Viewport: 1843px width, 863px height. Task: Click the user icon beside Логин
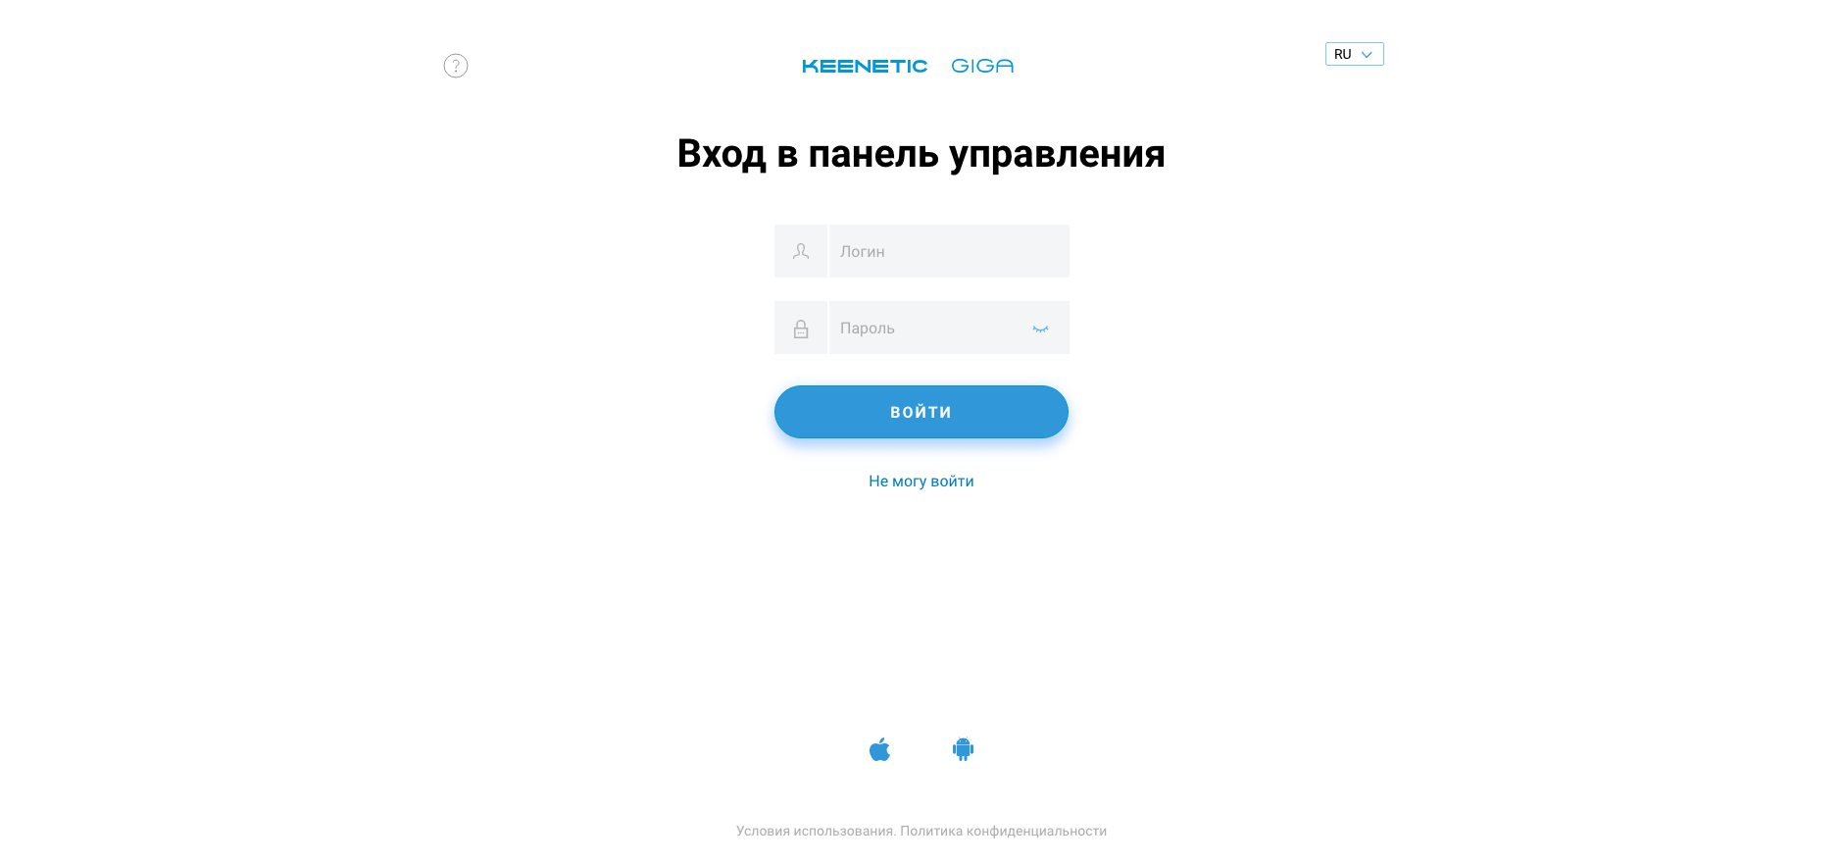[801, 251]
